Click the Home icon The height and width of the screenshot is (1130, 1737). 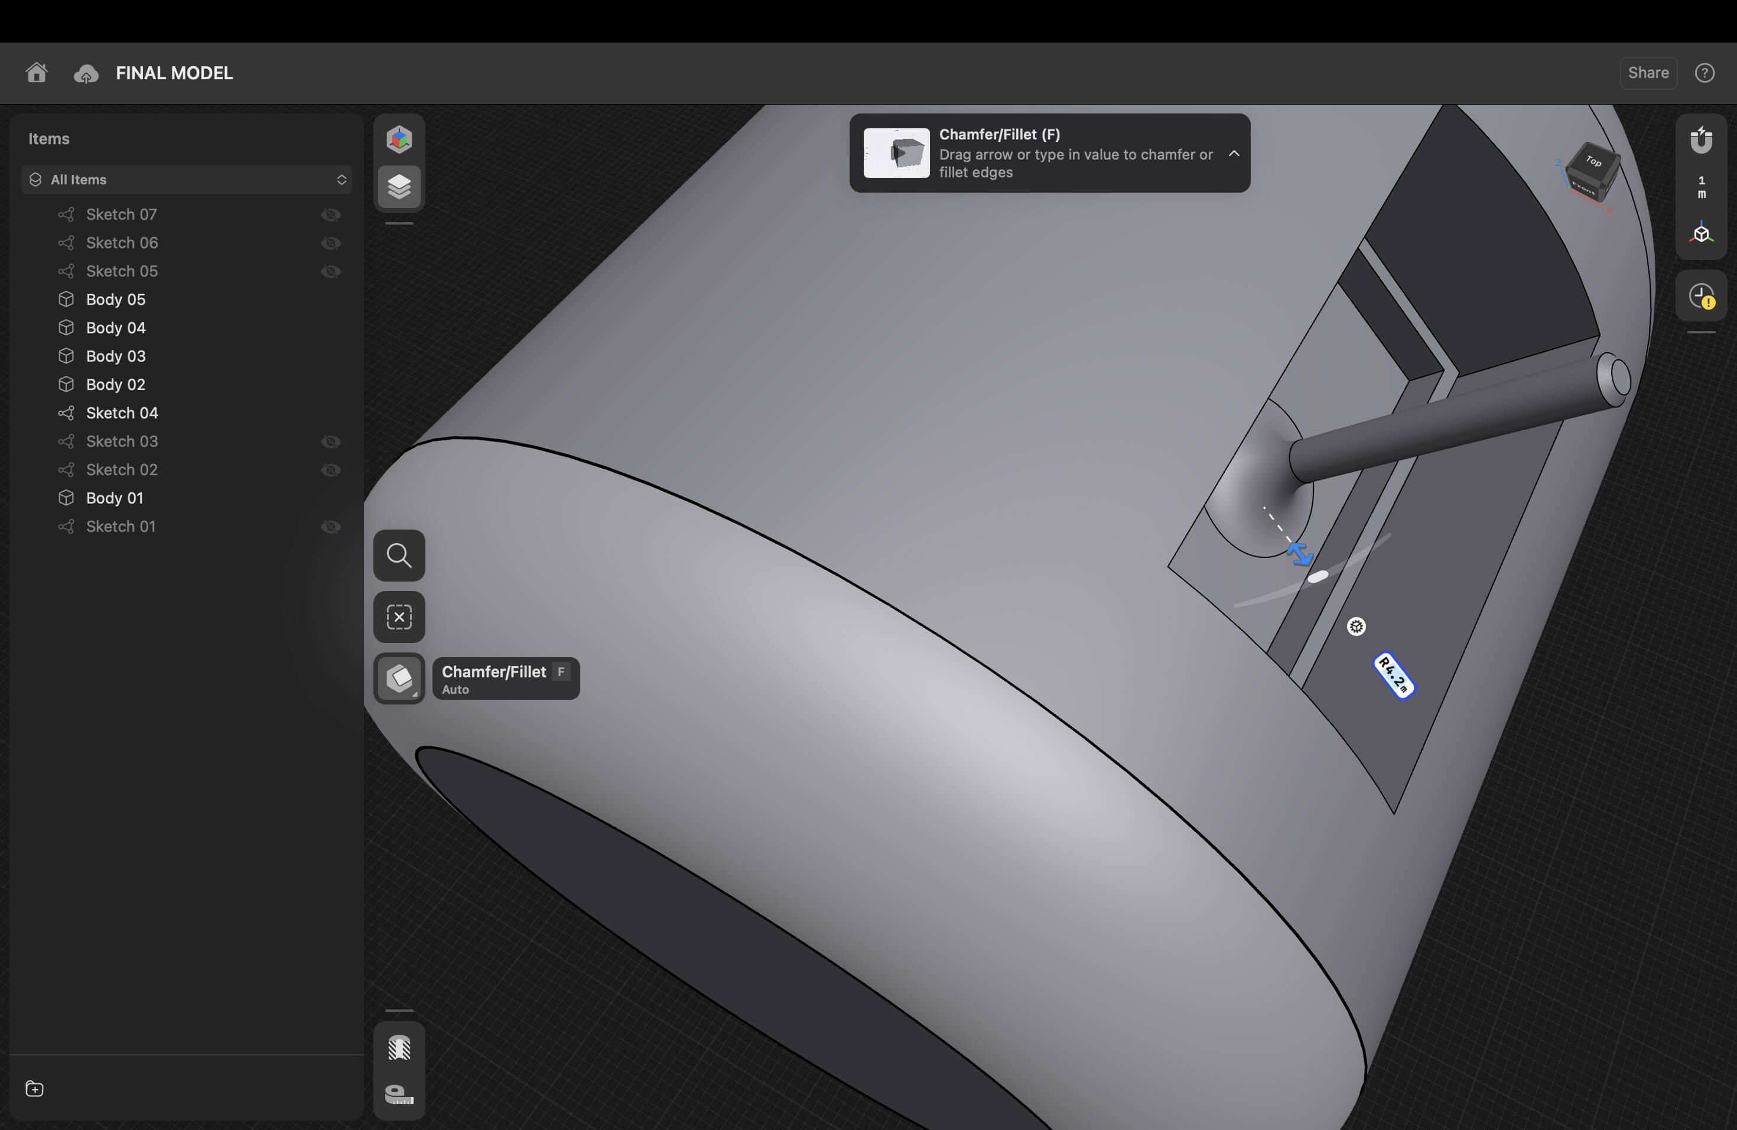click(x=37, y=72)
